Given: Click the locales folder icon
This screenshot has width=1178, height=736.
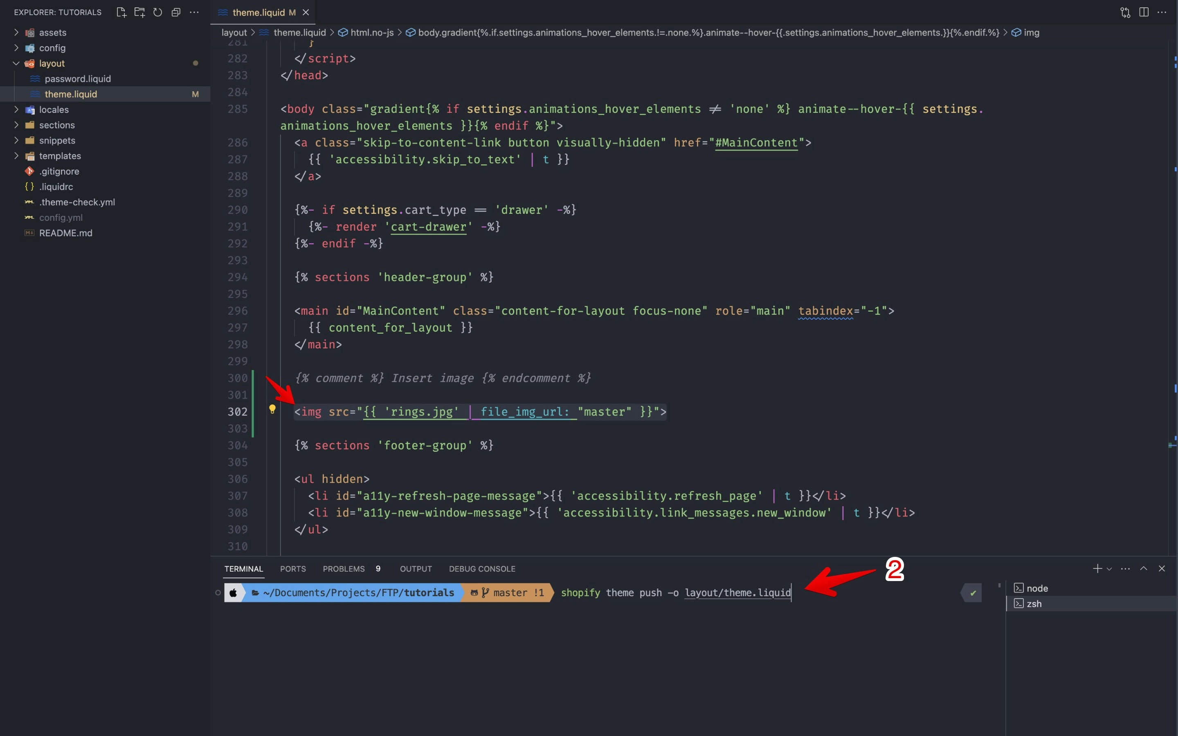Looking at the screenshot, I should pos(30,110).
